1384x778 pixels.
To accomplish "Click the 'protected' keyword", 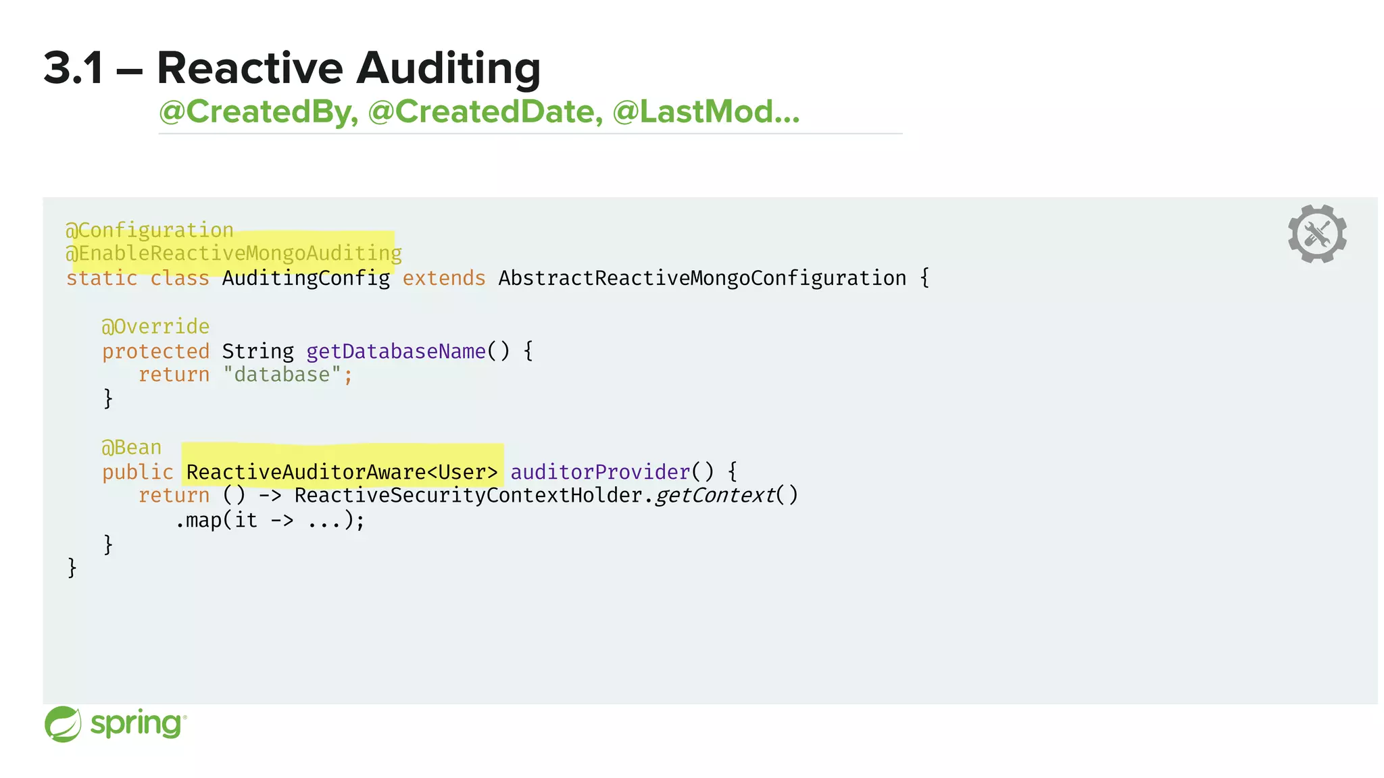I will [x=156, y=351].
